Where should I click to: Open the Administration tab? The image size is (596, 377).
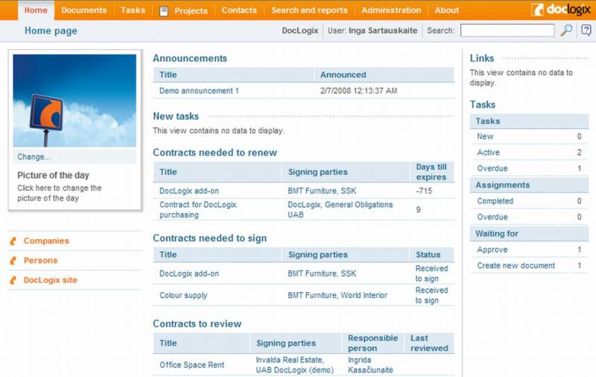point(391,10)
